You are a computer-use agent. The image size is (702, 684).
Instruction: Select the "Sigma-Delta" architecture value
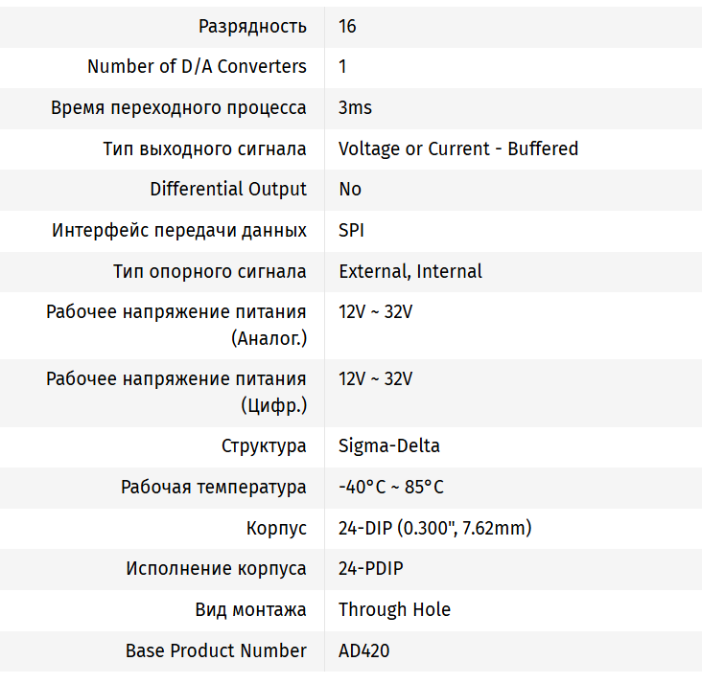pos(389,445)
